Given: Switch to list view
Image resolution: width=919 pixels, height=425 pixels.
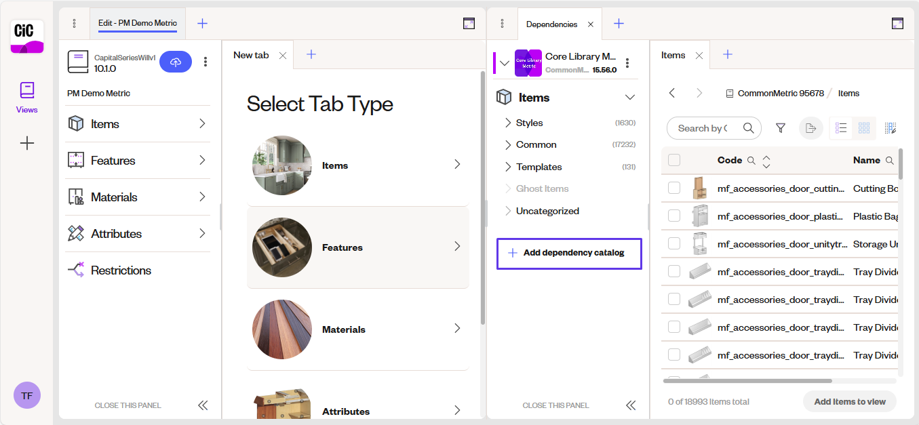Looking at the screenshot, I should (x=841, y=128).
